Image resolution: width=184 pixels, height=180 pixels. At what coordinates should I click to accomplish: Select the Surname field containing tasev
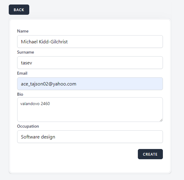click(90, 63)
